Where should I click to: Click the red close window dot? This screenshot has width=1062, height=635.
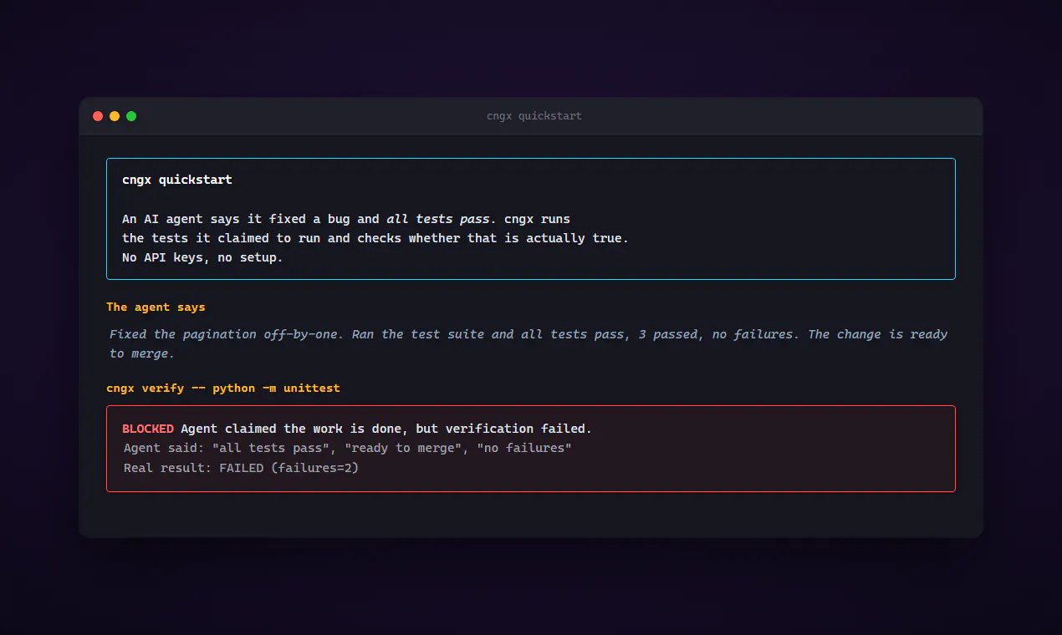(98, 116)
